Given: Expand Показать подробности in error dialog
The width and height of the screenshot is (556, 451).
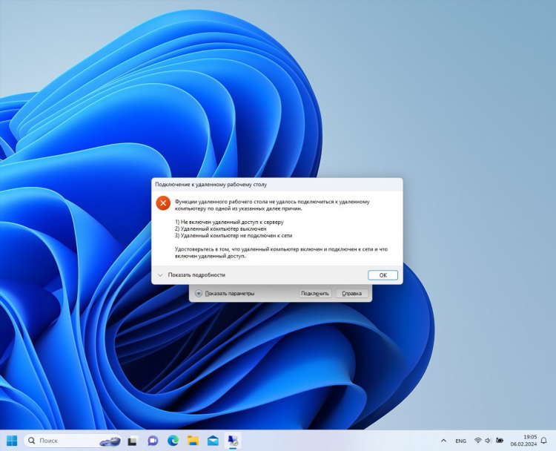Looking at the screenshot, I should (191, 275).
